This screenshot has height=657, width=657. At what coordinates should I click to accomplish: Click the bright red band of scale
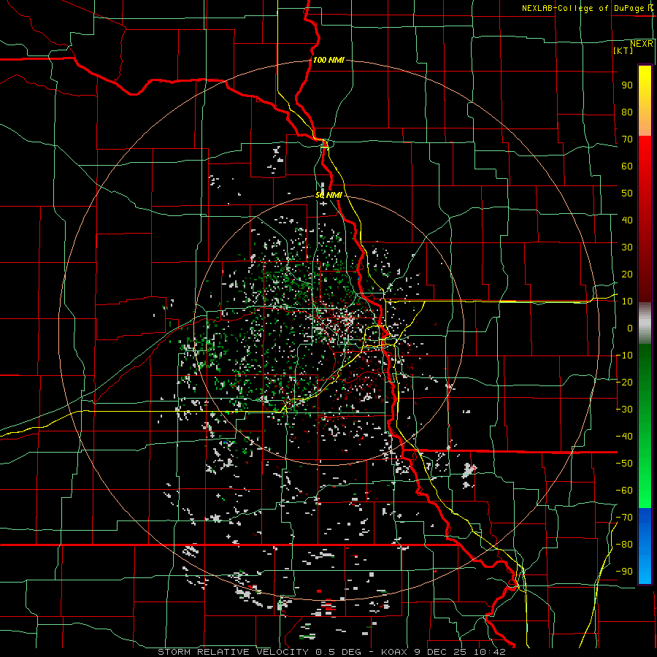click(645, 153)
